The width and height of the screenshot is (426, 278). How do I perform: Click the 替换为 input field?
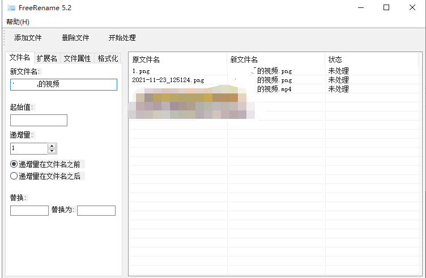(96, 211)
